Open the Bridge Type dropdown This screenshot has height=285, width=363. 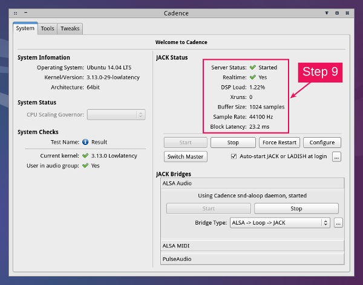[x=280, y=223]
